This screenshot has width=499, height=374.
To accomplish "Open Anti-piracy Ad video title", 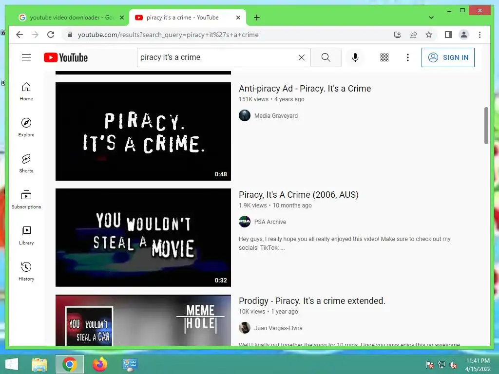I will [x=305, y=89].
